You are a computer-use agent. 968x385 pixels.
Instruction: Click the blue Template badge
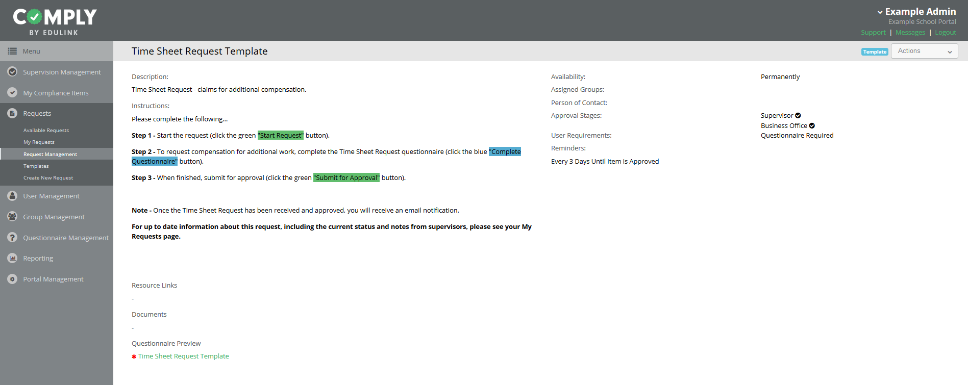pyautogui.click(x=875, y=52)
